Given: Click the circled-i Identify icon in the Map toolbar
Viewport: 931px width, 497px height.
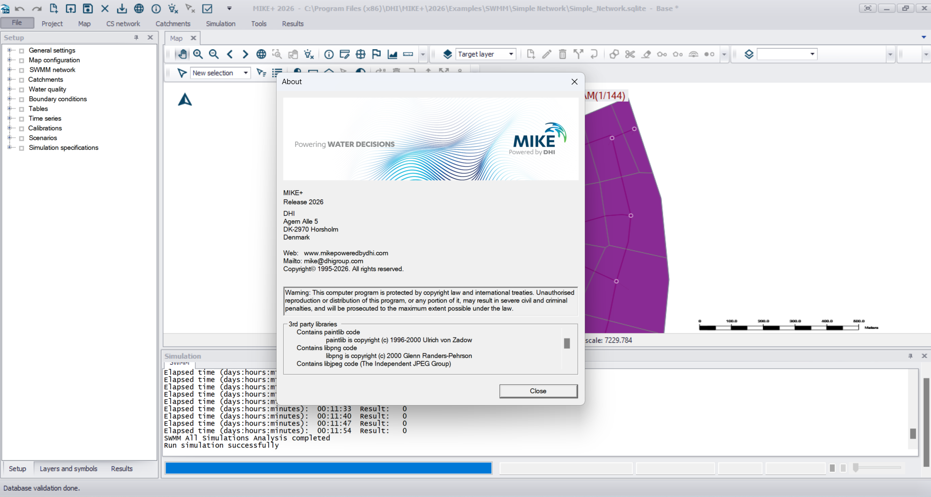Looking at the screenshot, I should pos(329,54).
